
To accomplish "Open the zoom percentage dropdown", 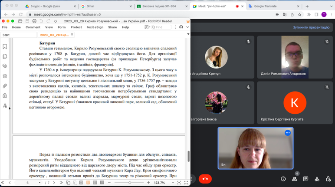I will [174, 183].
